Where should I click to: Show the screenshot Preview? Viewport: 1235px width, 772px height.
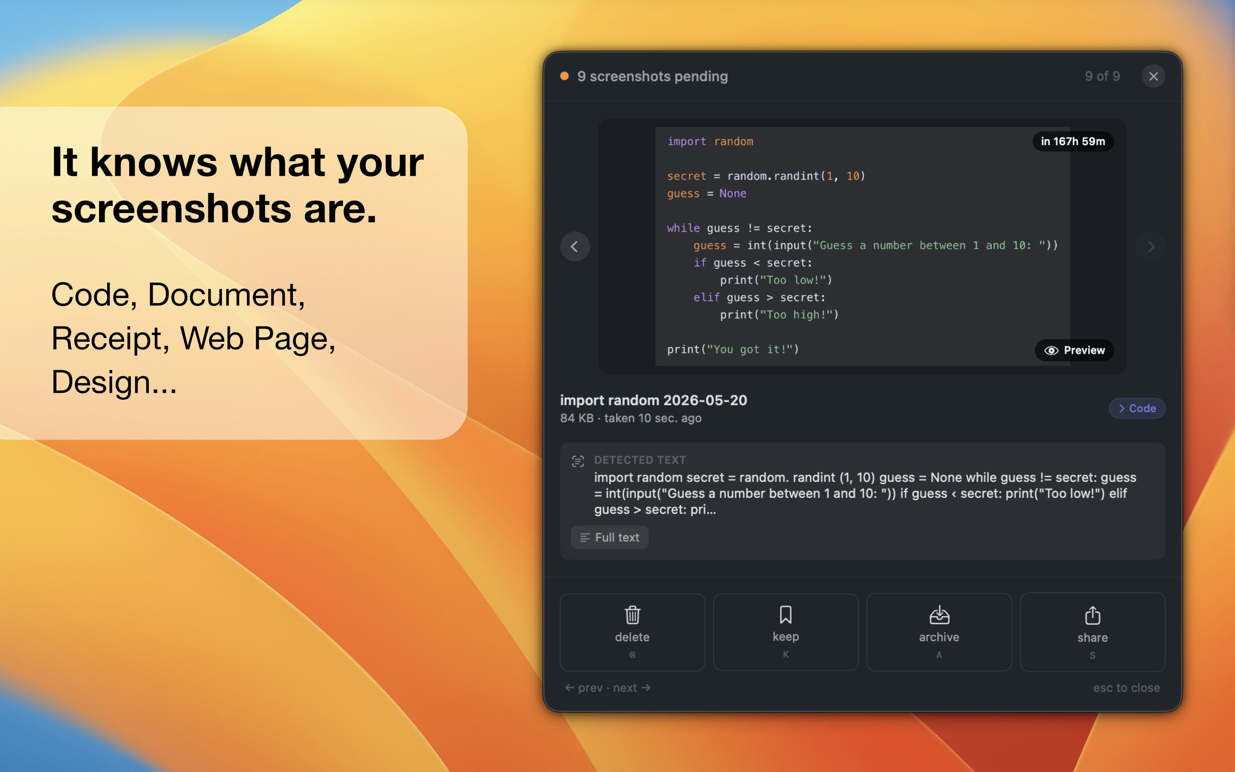pos(1074,350)
